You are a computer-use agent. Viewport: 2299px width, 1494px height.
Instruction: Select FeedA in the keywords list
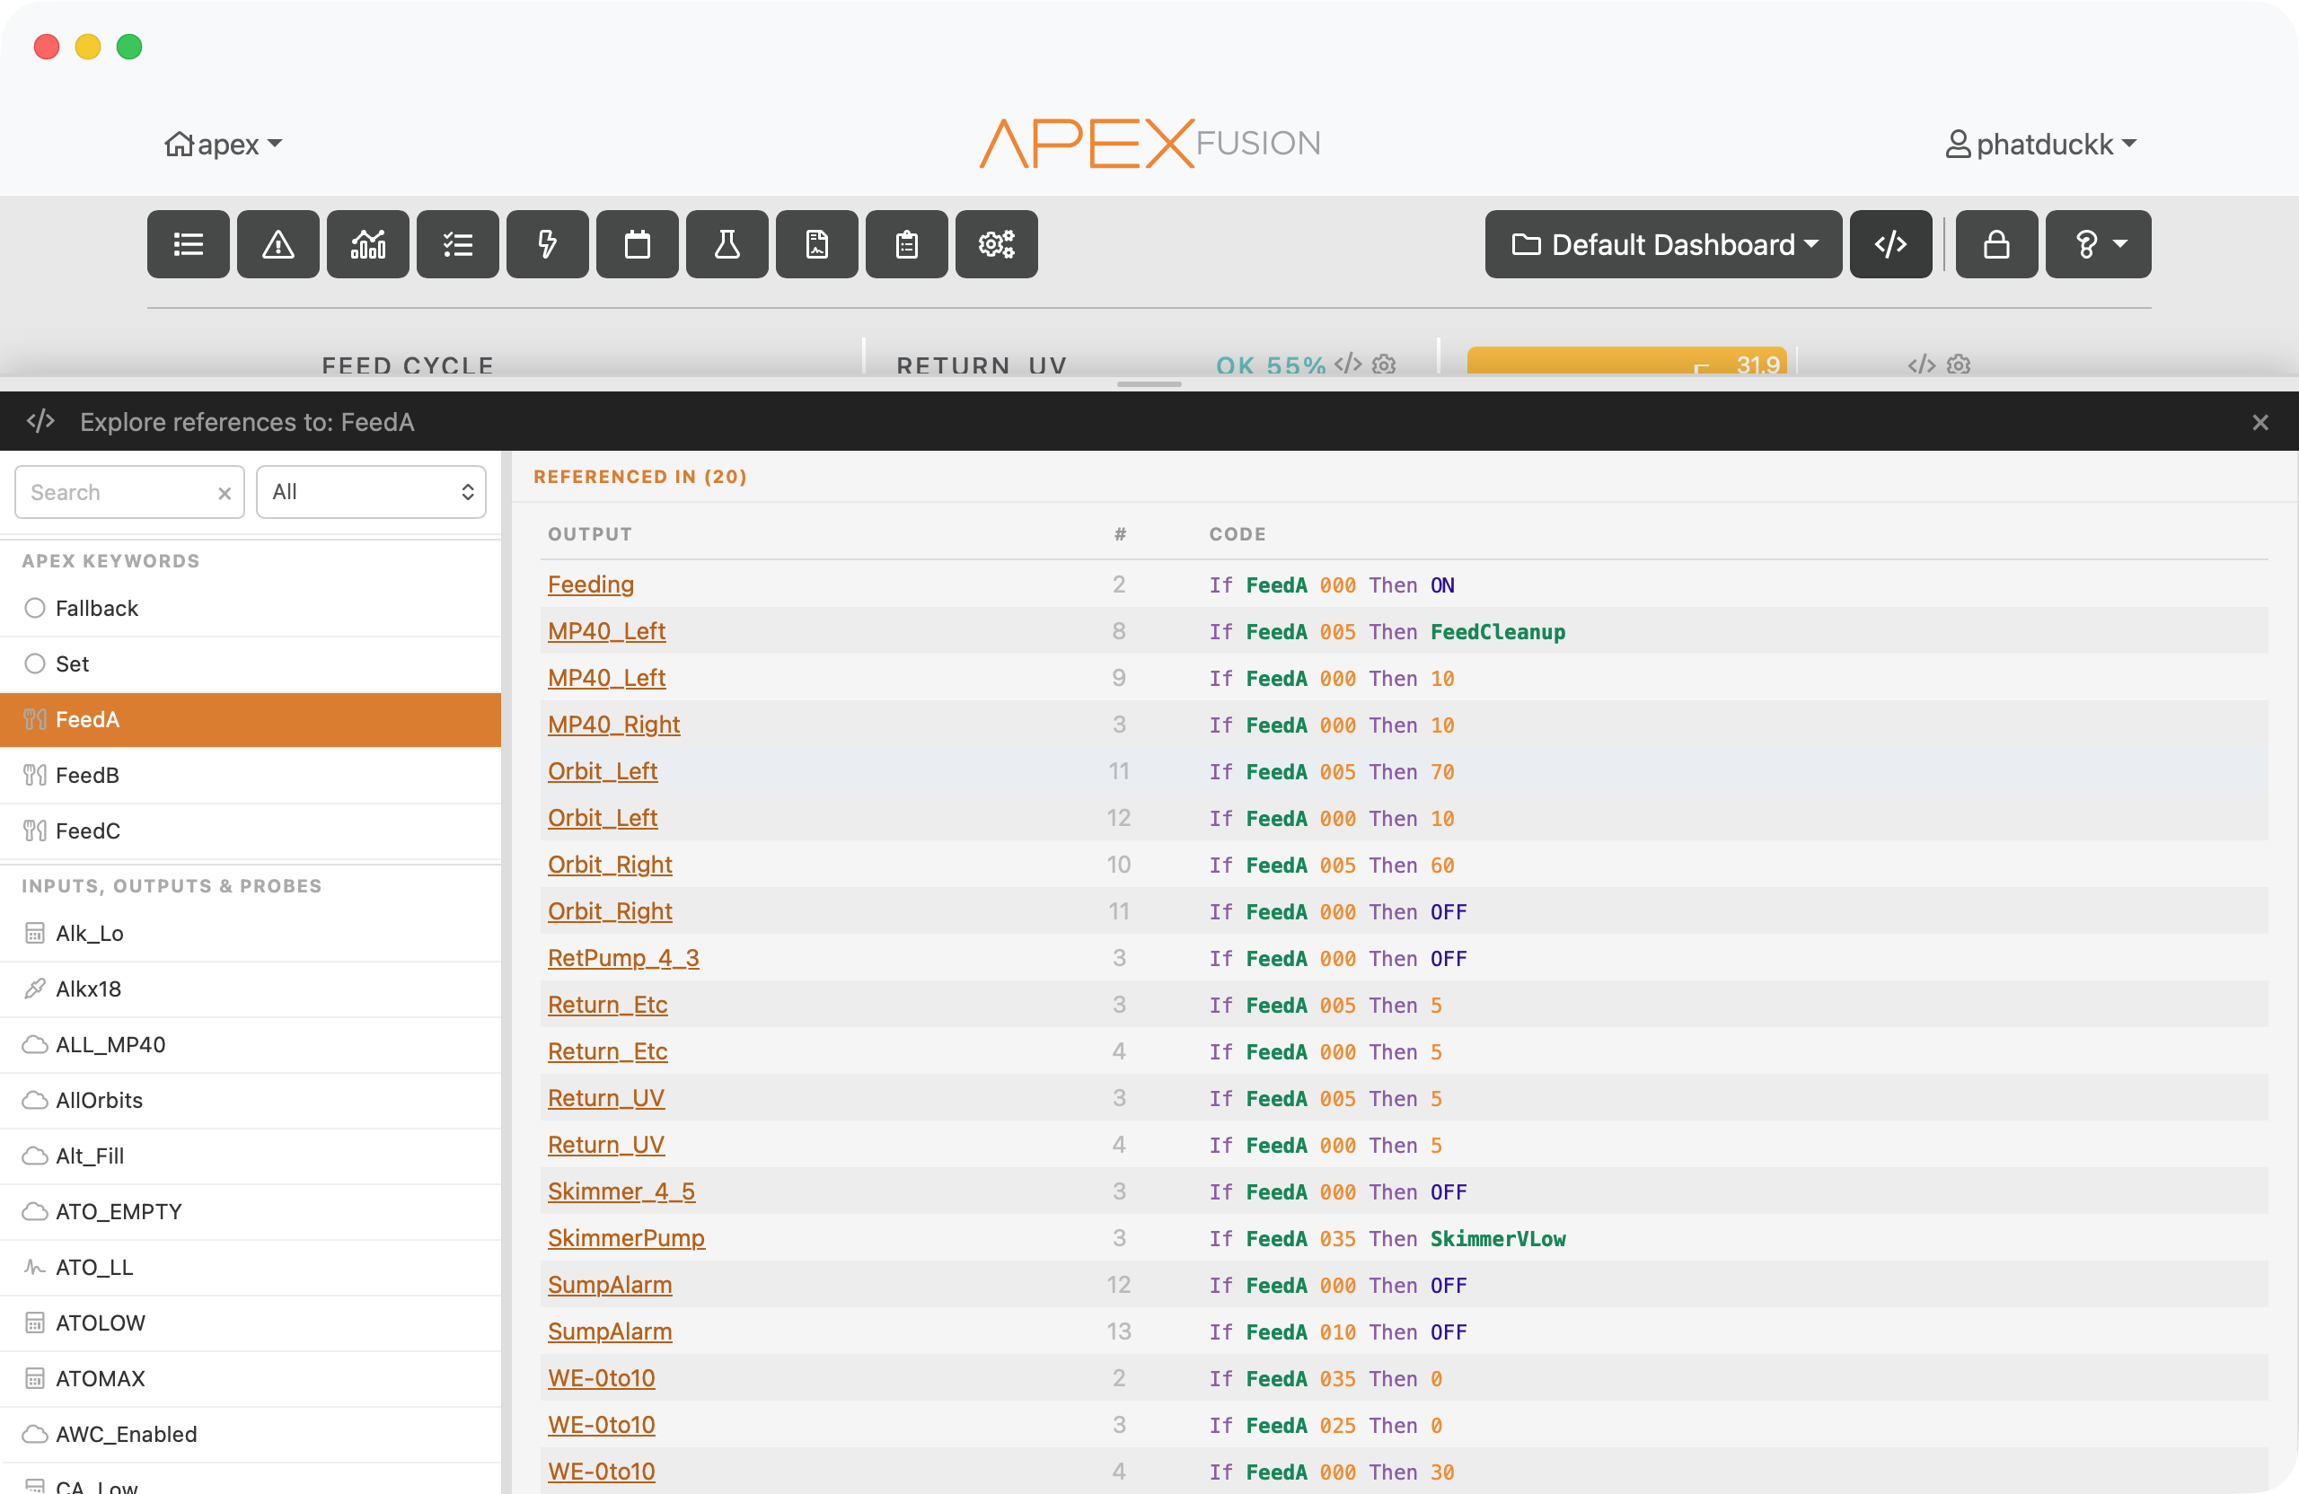click(x=251, y=719)
